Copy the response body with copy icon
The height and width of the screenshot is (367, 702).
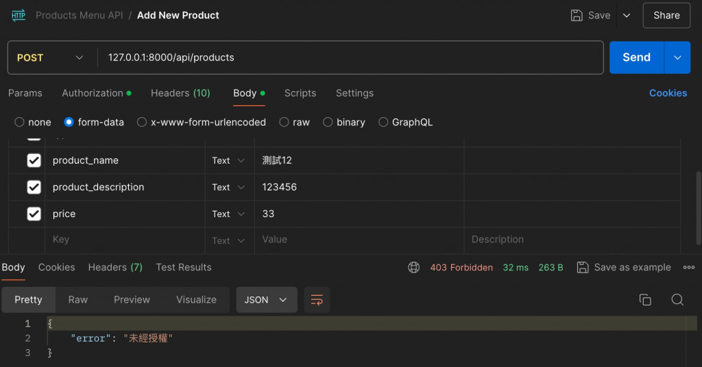pos(645,299)
